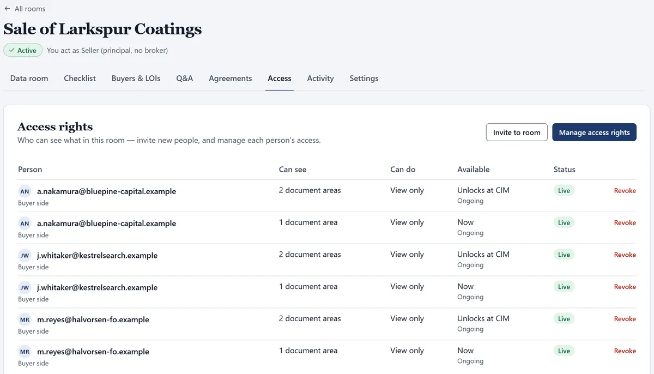
Task: Open the Agreements tab
Action: [x=231, y=79]
